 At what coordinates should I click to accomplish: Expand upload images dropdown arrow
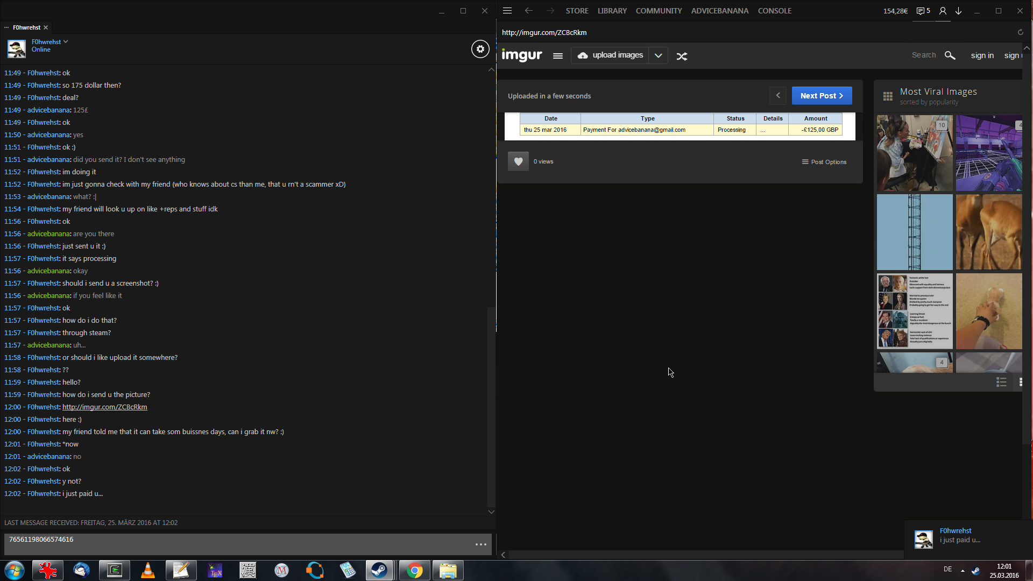(658, 55)
